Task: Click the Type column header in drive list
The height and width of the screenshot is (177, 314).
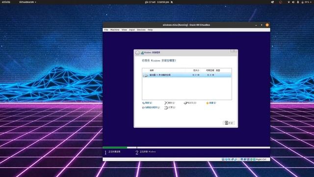Action: (218, 70)
